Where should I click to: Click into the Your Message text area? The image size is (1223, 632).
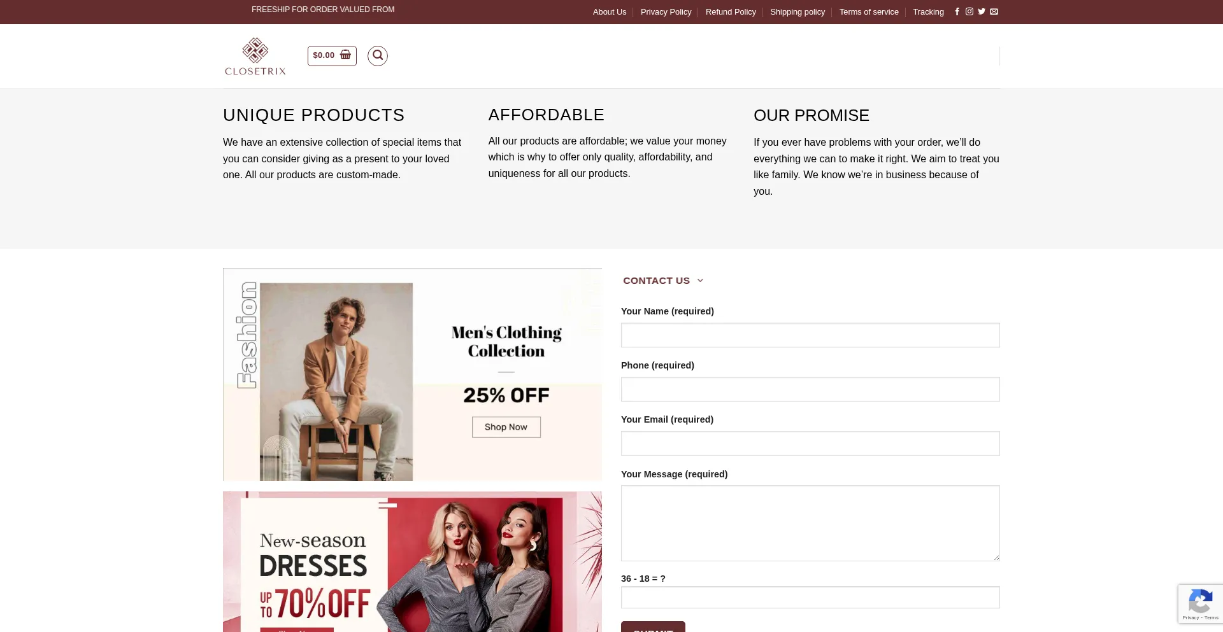(810, 523)
